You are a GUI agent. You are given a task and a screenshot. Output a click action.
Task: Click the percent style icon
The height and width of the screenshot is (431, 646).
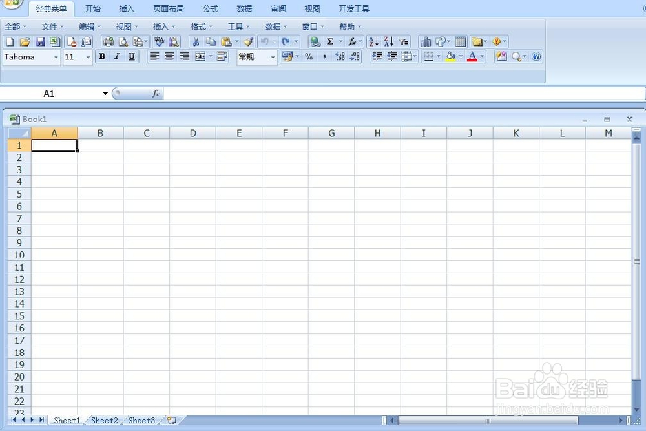click(x=309, y=57)
